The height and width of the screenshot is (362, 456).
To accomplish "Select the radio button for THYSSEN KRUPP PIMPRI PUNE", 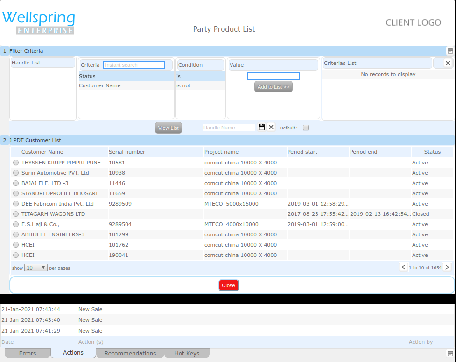I will [x=16, y=163].
